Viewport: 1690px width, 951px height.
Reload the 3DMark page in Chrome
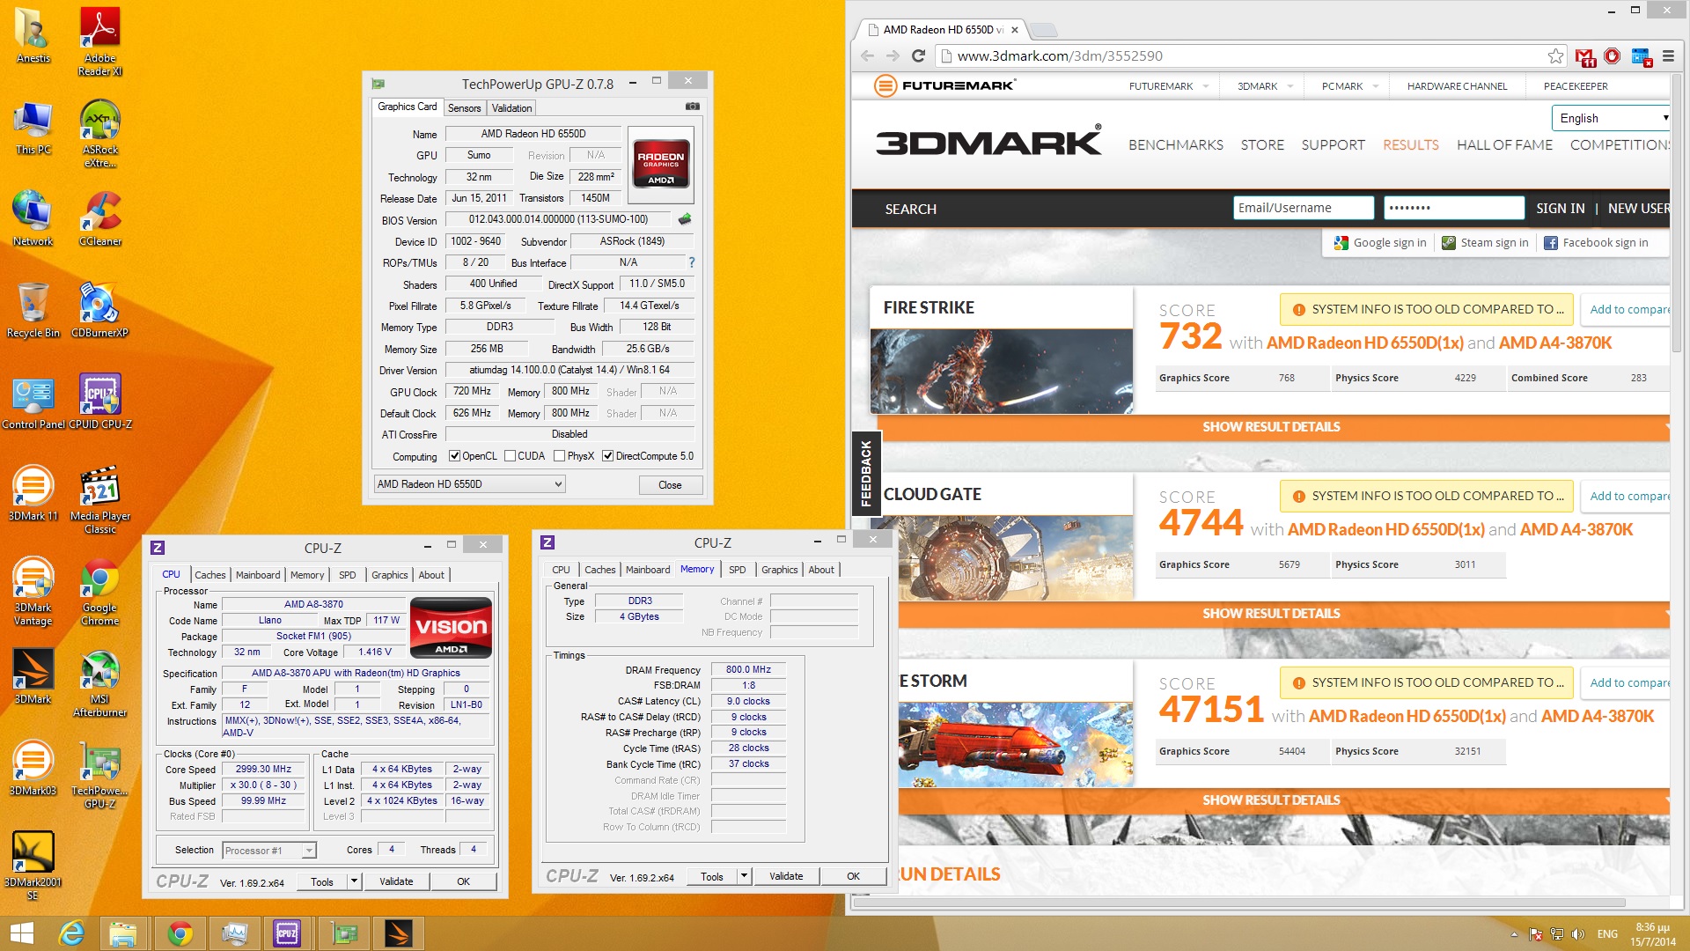pyautogui.click(x=918, y=55)
